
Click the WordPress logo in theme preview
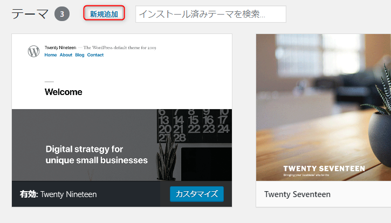33,51
